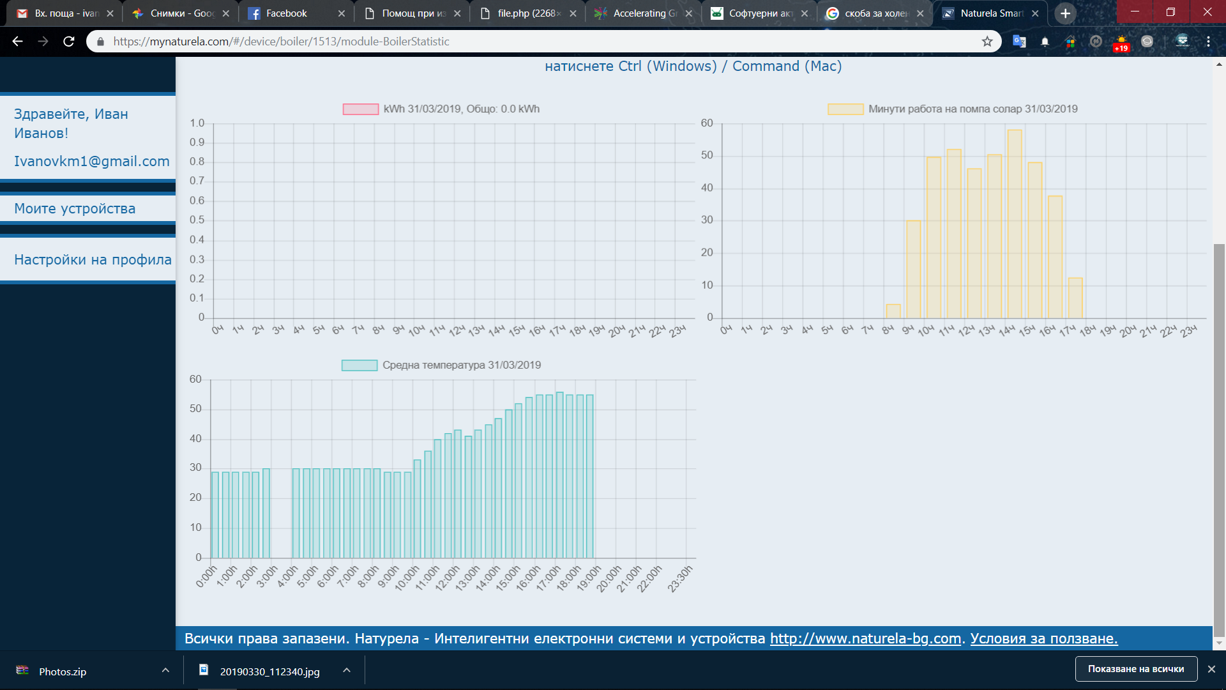Click the Google Translate extension icon
This screenshot has height=690, width=1226.
(1019, 42)
